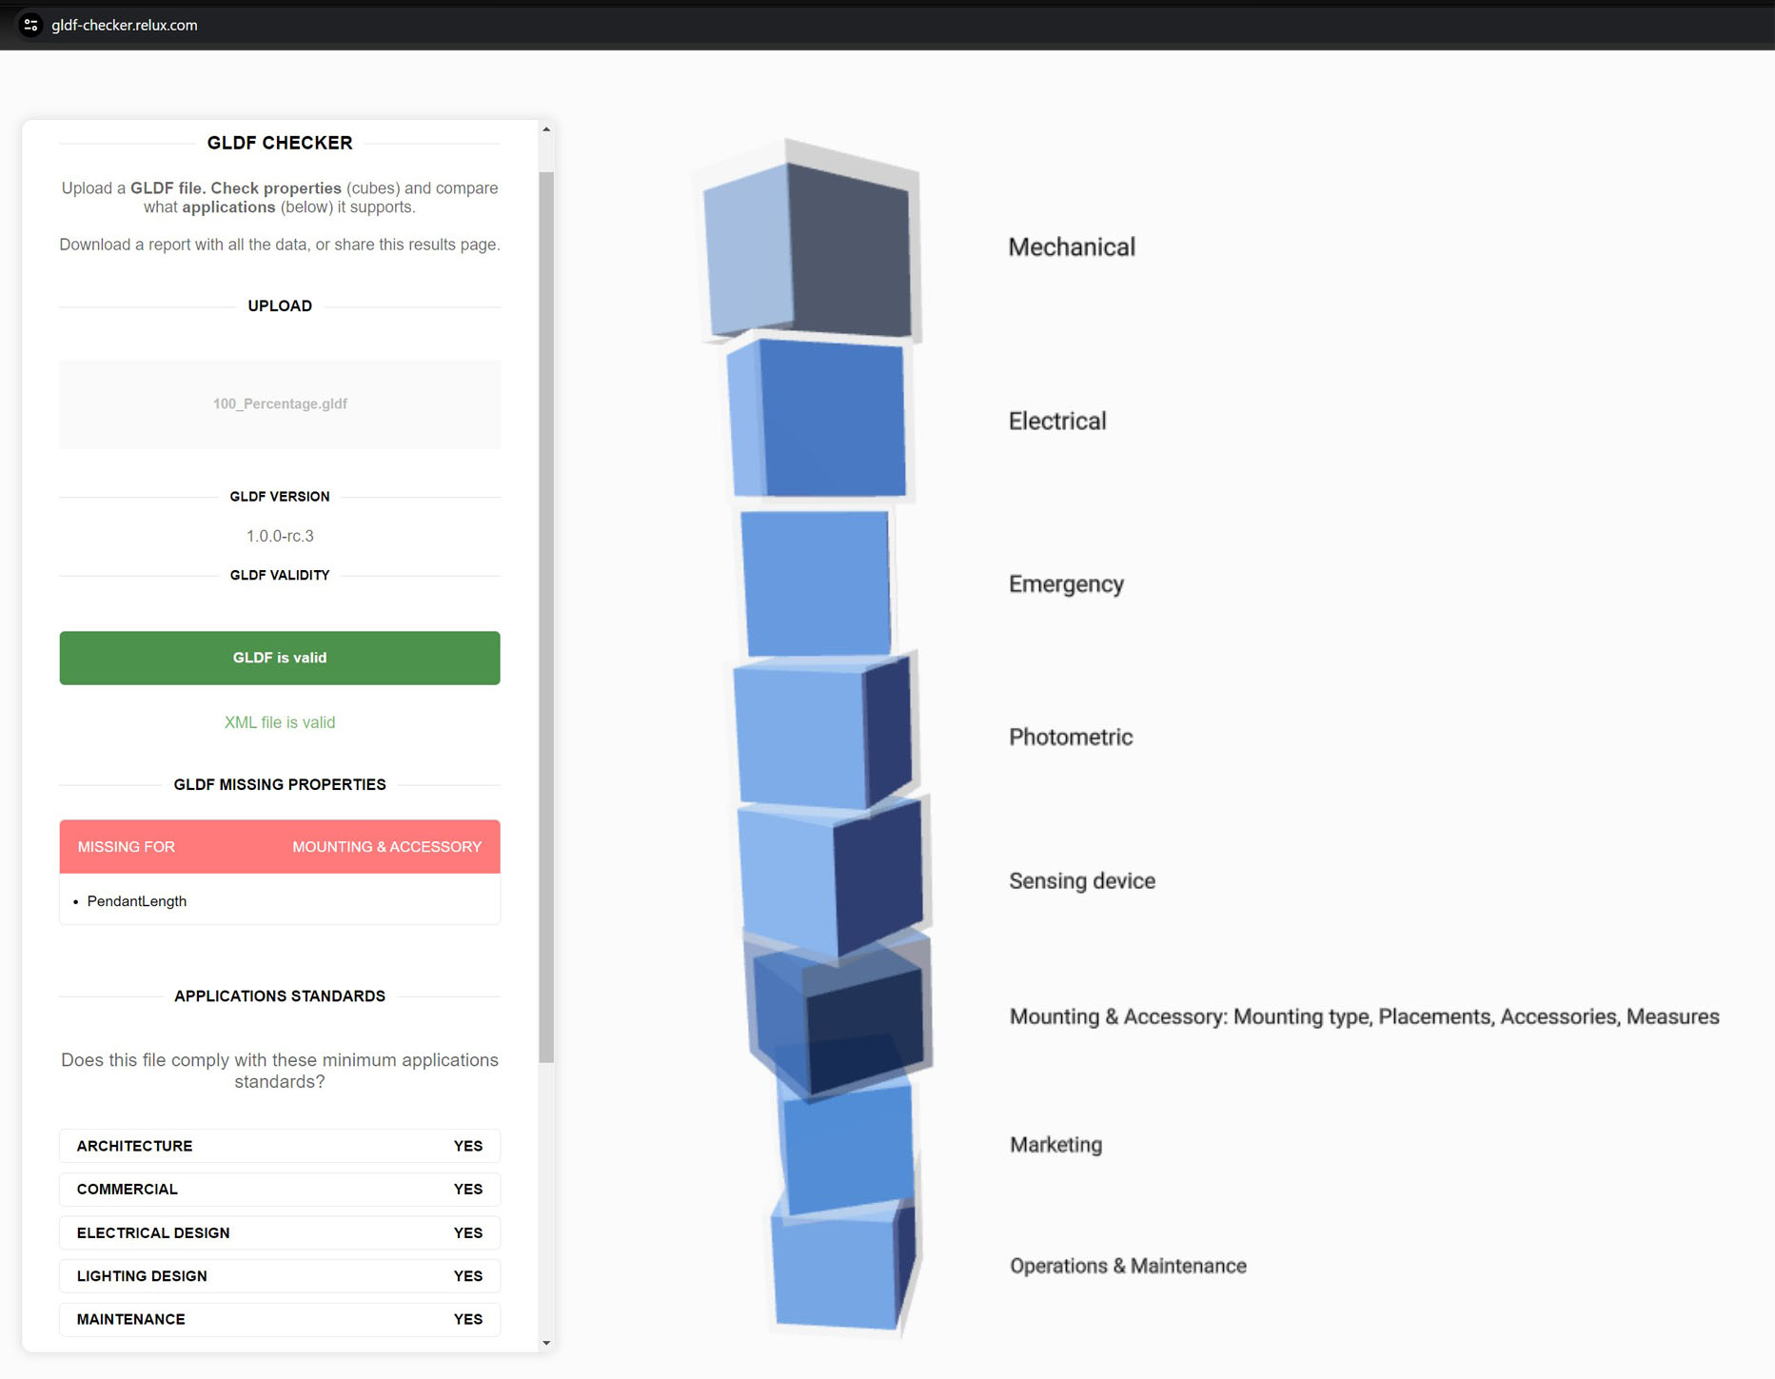Toggle the MAINTENANCE standard row
This screenshot has height=1379, width=1775.
tap(280, 1319)
